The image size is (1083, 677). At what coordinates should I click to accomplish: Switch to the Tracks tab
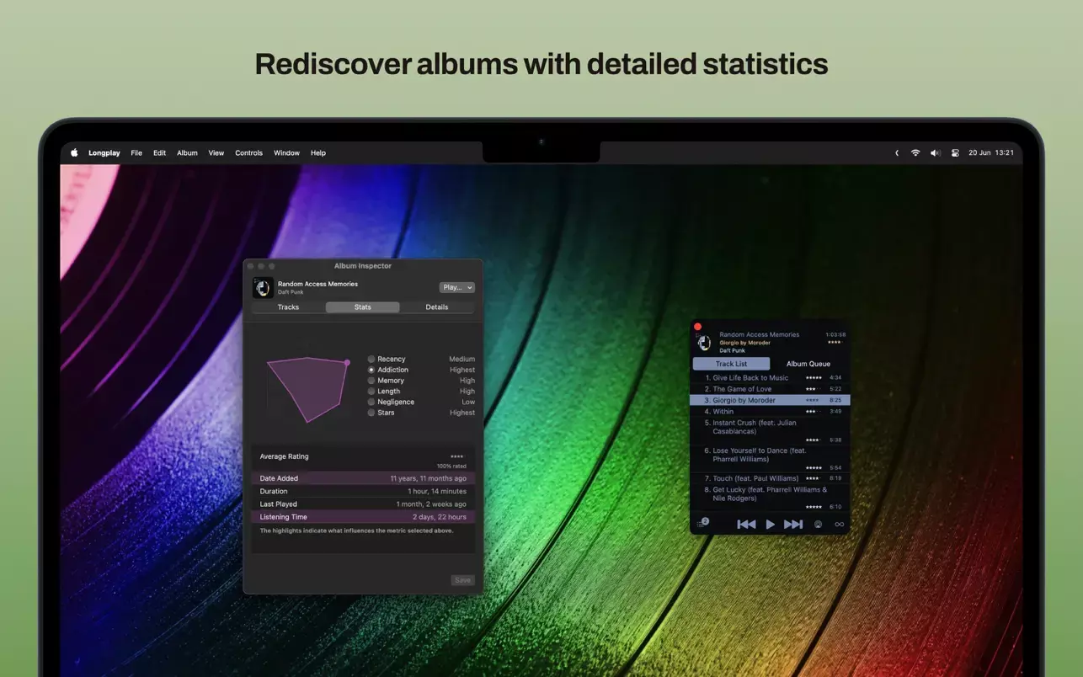point(289,307)
